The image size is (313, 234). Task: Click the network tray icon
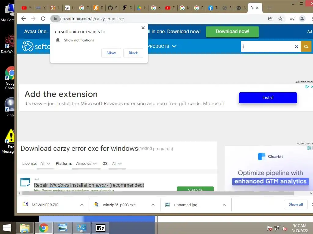277,228
